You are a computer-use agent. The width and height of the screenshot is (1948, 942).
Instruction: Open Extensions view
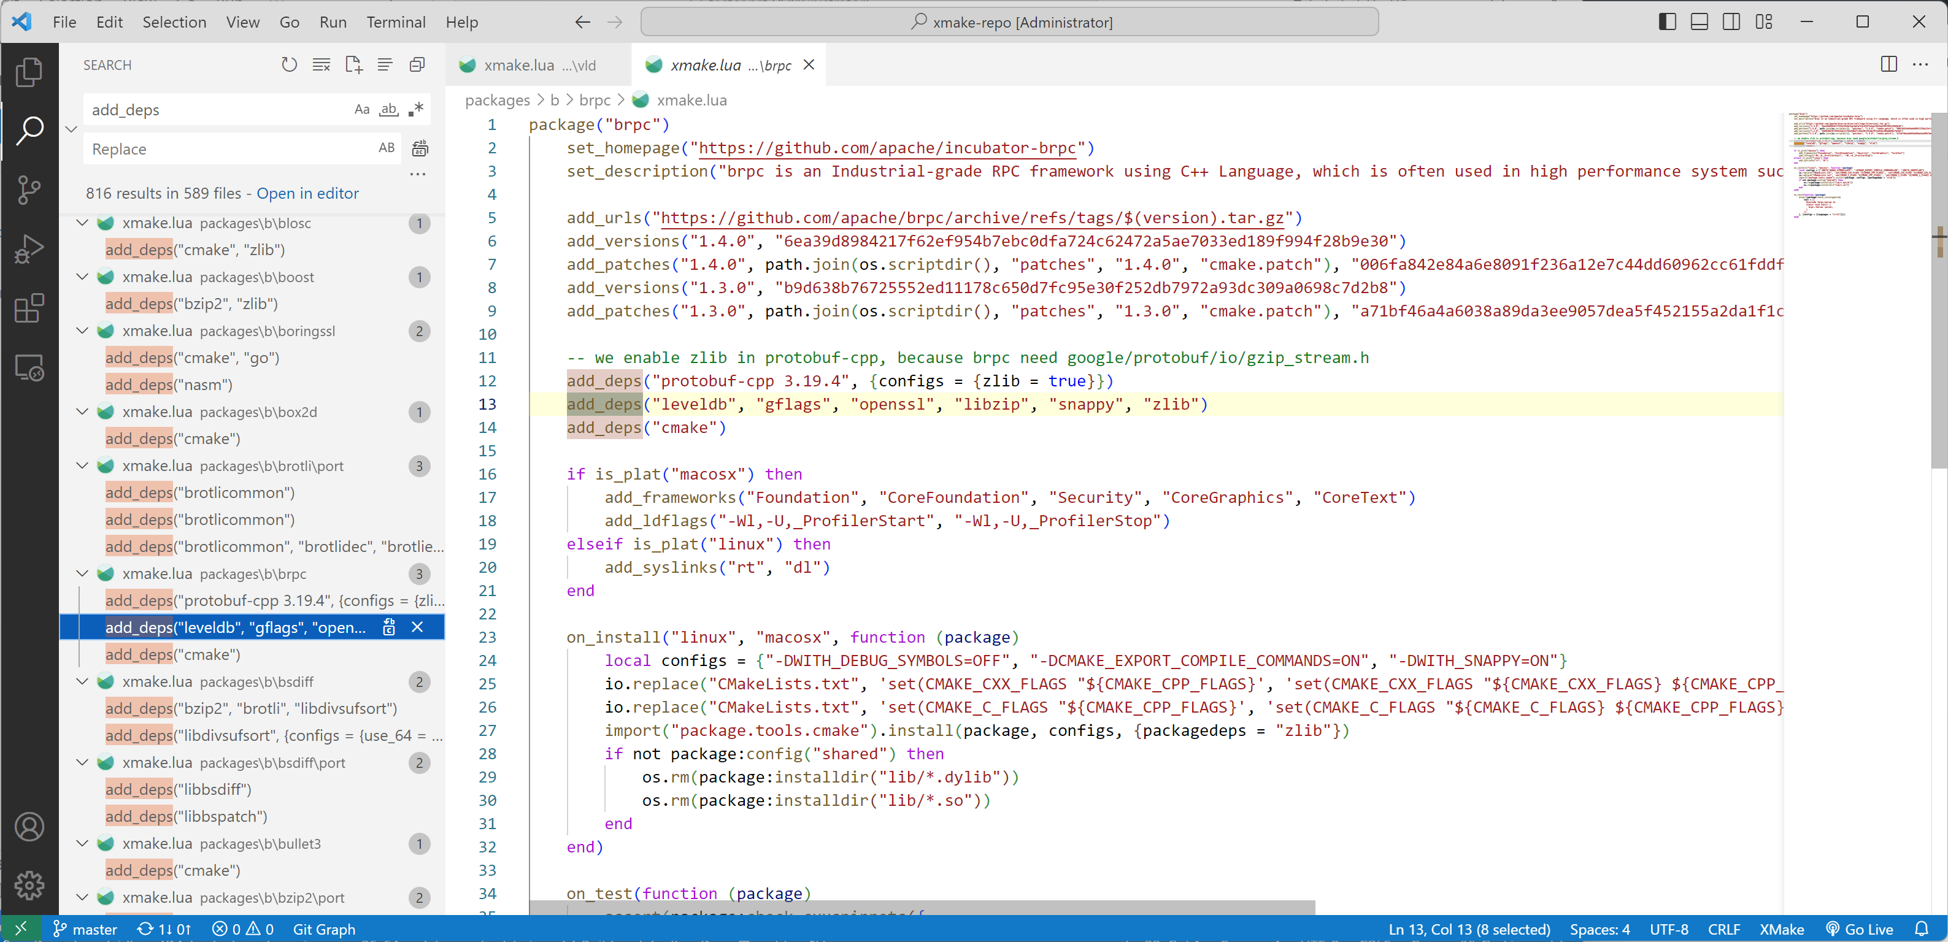coord(29,308)
